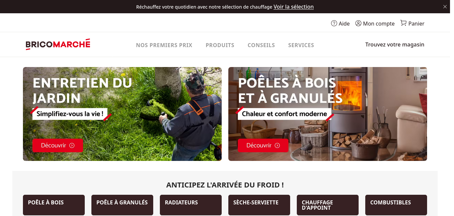Open the Mon compte user icon
Screen dimensions: 454x216
coord(358,23)
